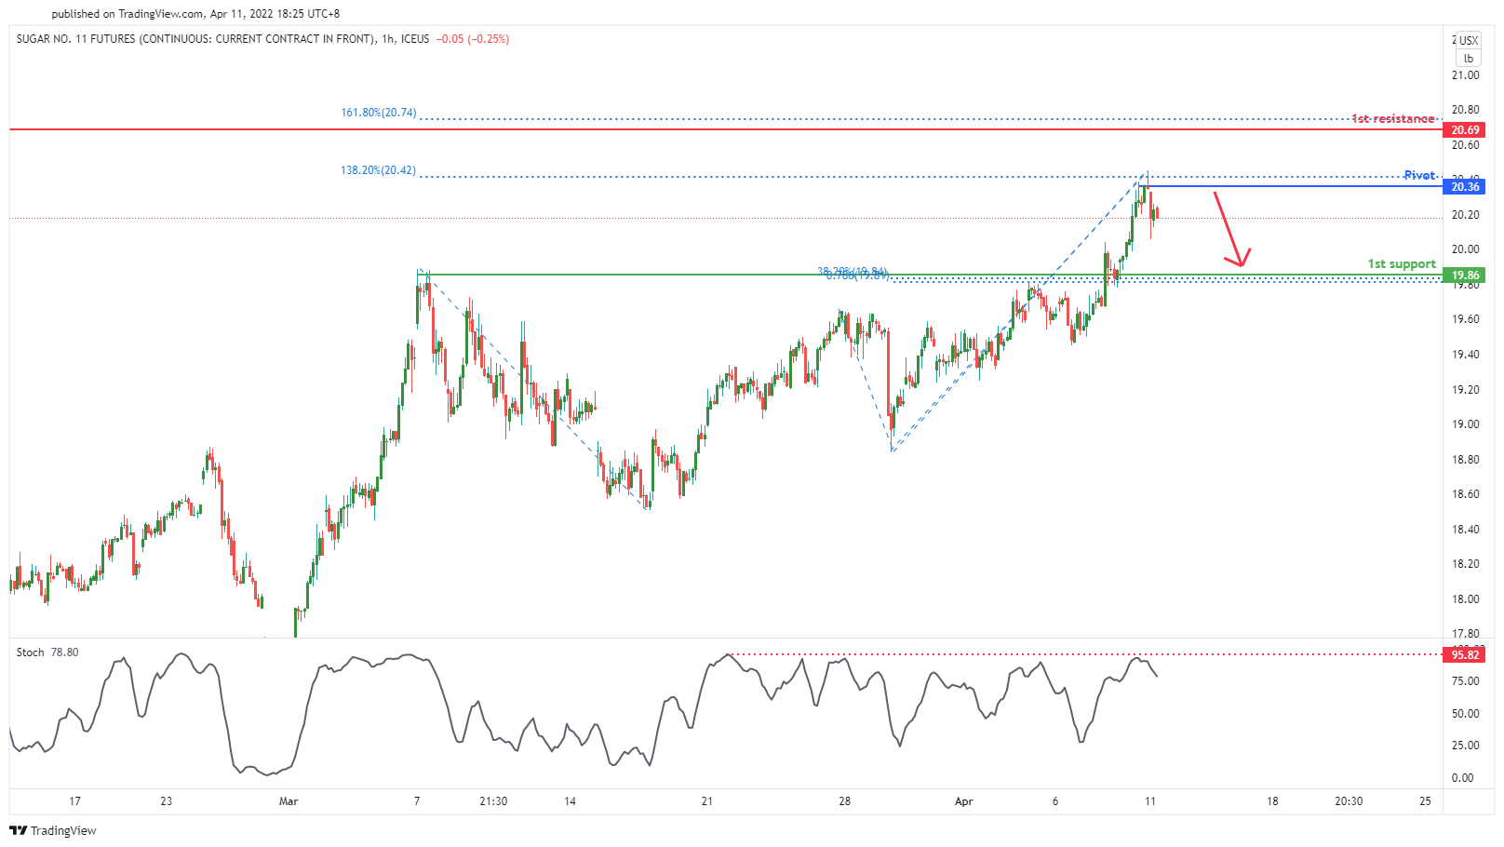Click the 14 date on time axis
1504x847 pixels.
(x=571, y=800)
